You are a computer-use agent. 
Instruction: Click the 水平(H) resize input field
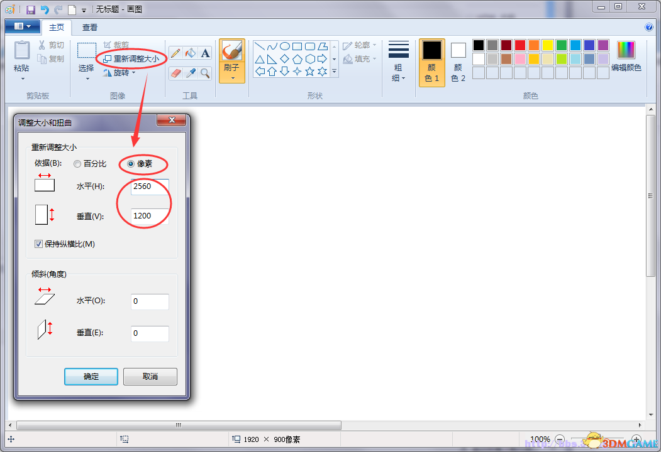coord(150,186)
